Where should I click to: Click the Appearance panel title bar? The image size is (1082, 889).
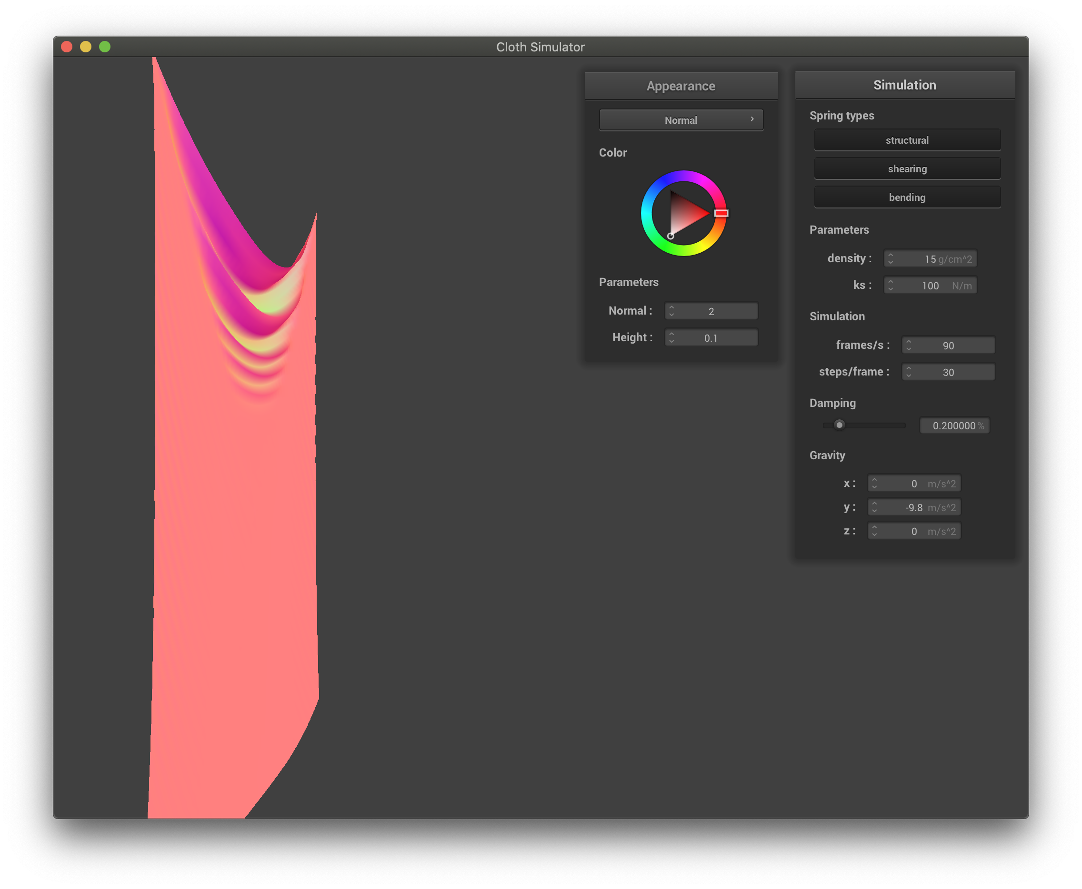tap(681, 86)
